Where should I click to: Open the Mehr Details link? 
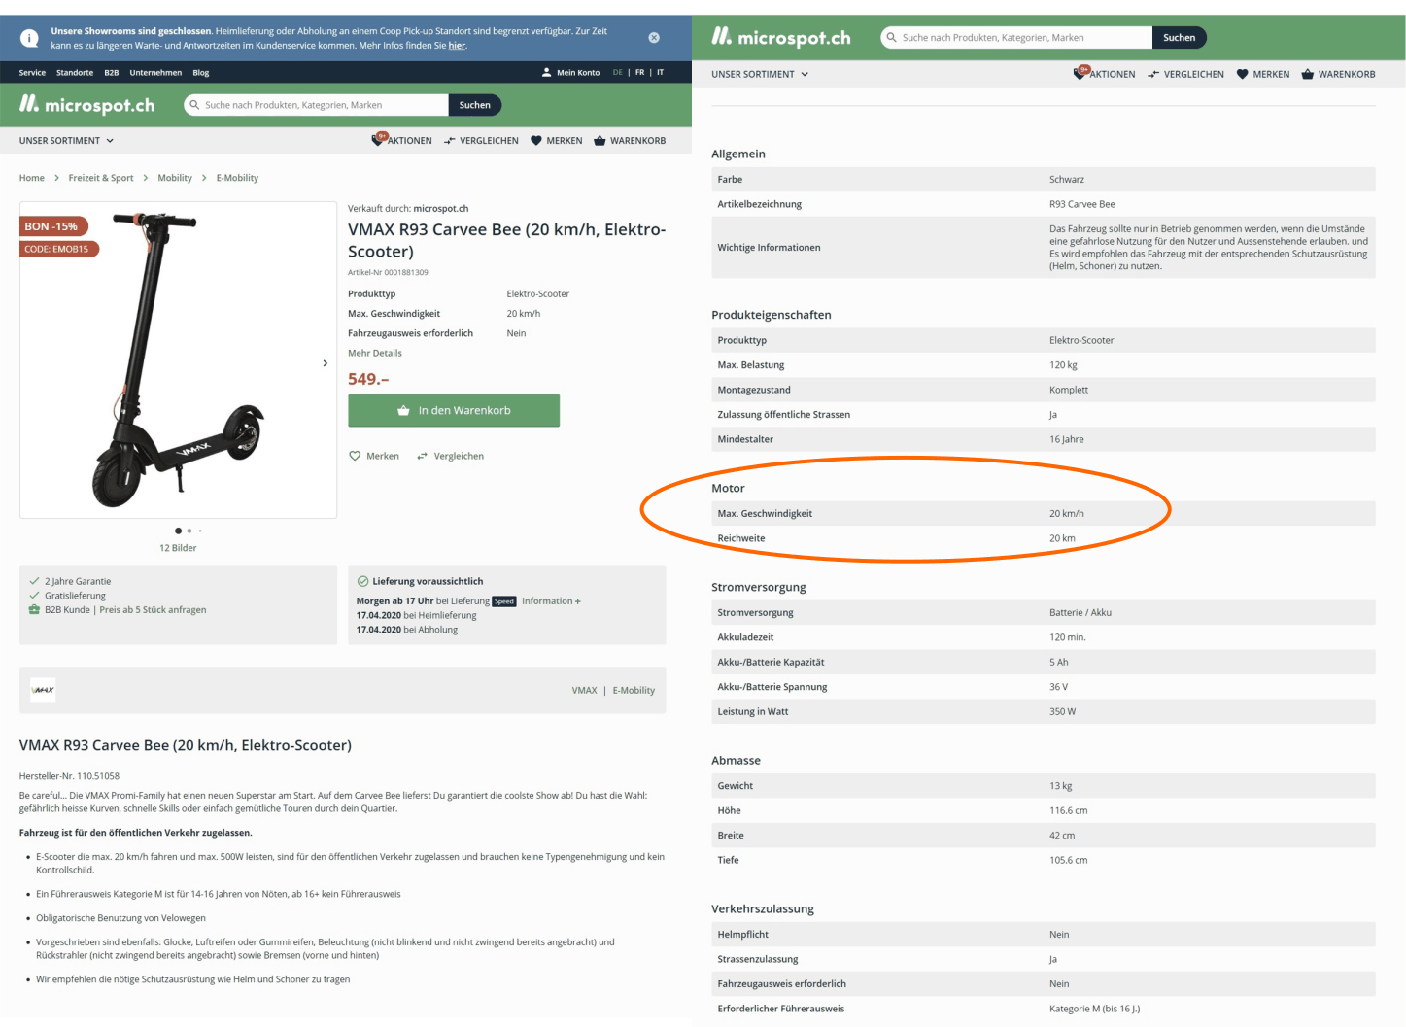(x=375, y=353)
